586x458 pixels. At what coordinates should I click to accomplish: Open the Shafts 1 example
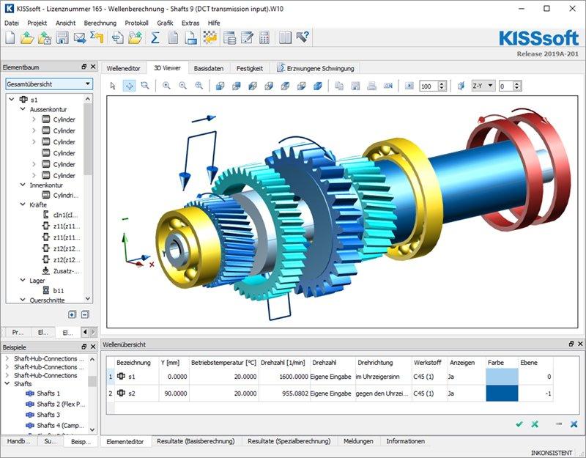[x=48, y=394]
